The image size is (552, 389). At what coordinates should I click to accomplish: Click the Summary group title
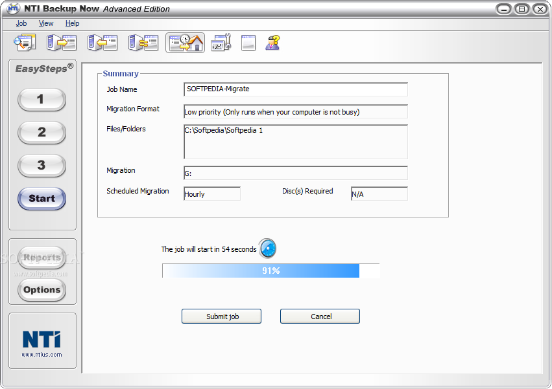[121, 73]
